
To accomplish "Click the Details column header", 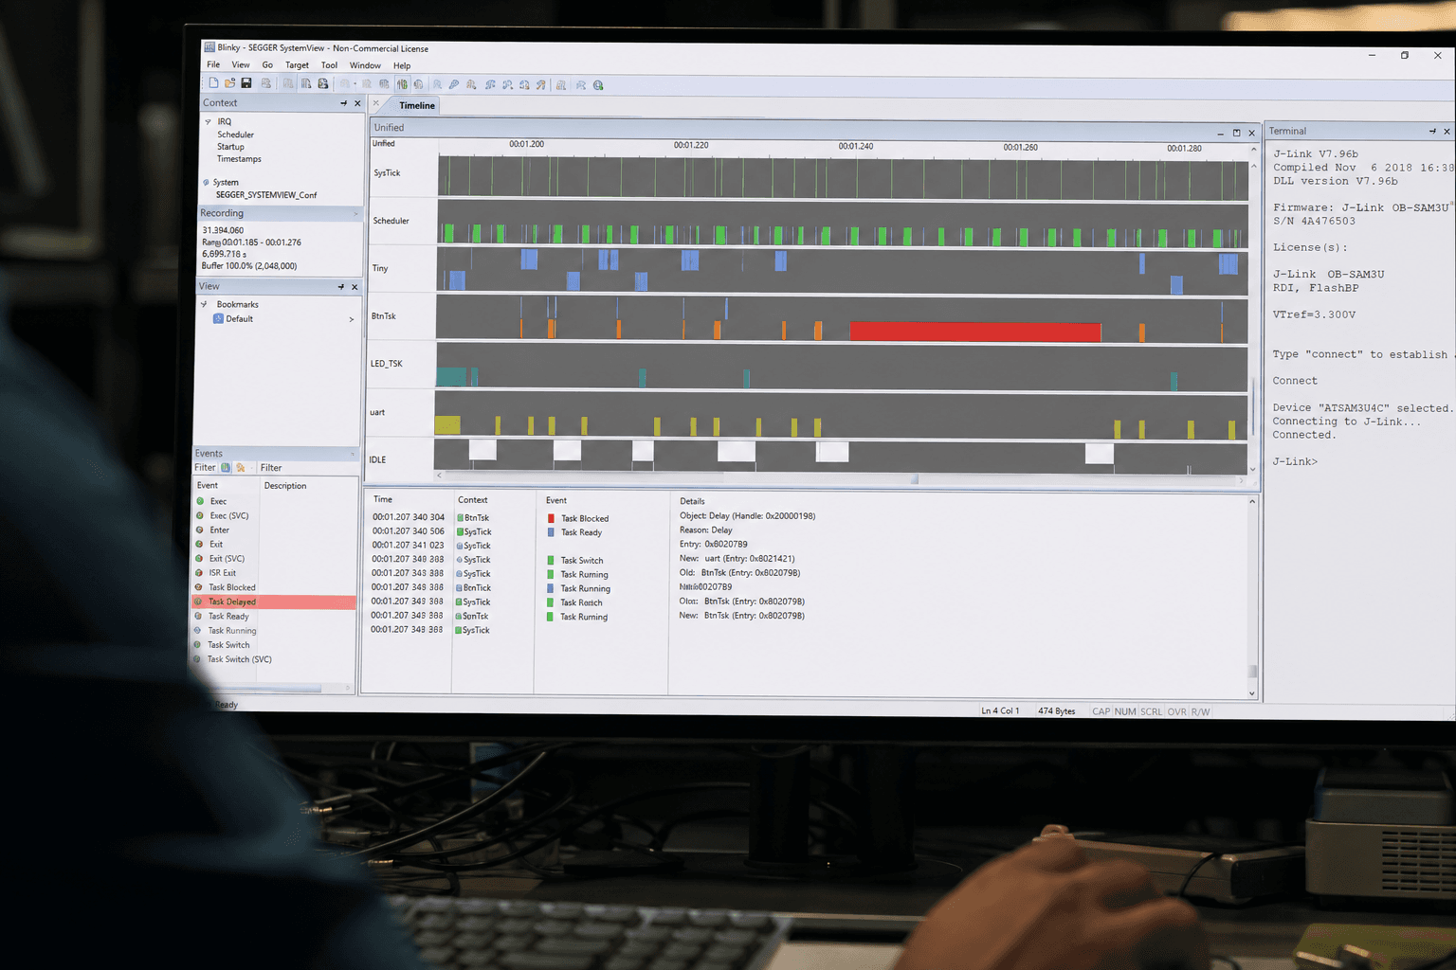I will pyautogui.click(x=692, y=501).
